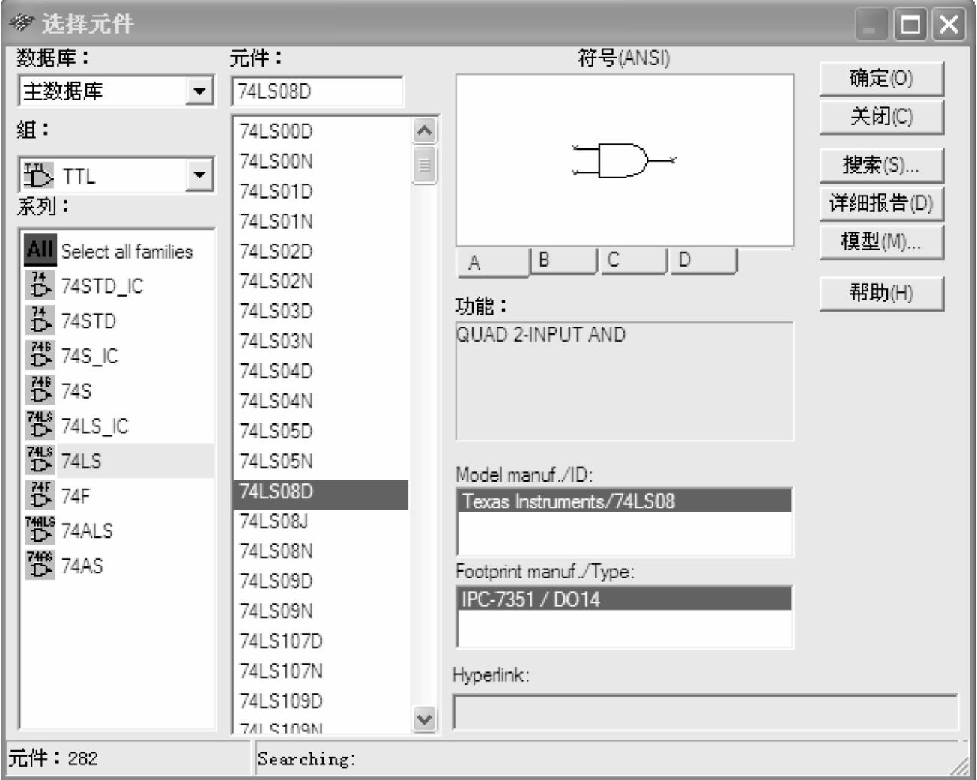Click the component list scrollbar thumb
The image size is (977, 780).
[424, 165]
